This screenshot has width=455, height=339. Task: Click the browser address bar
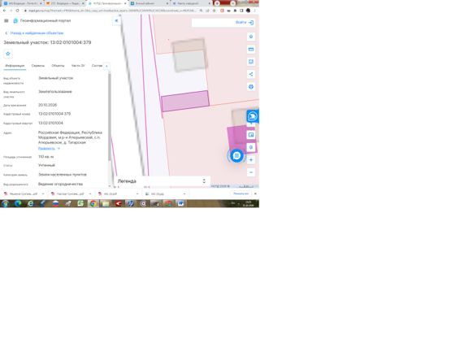[112, 11]
